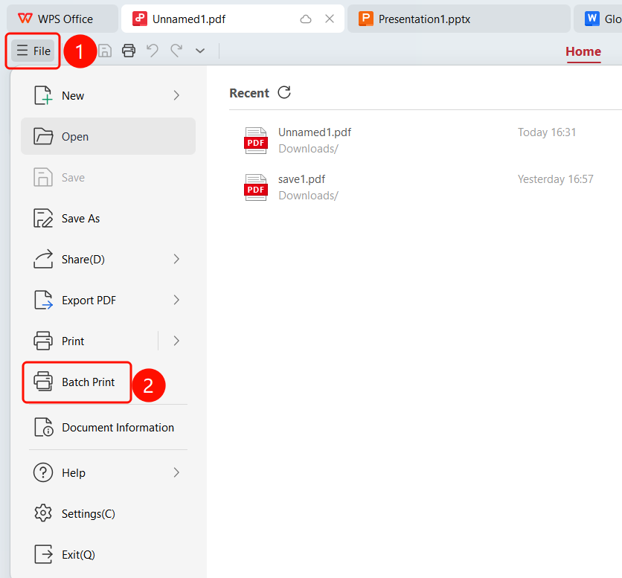Expand the Export PDF submenu arrow
The height and width of the screenshot is (578, 622).
pyautogui.click(x=176, y=301)
